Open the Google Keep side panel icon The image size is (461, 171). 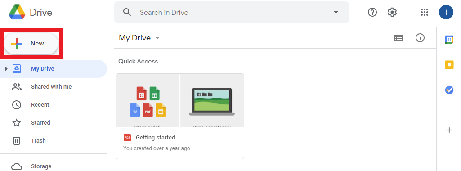[449, 65]
